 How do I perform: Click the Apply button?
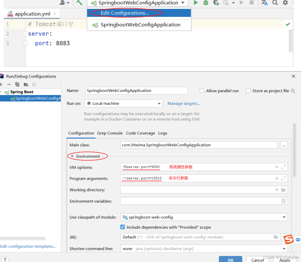285,260
